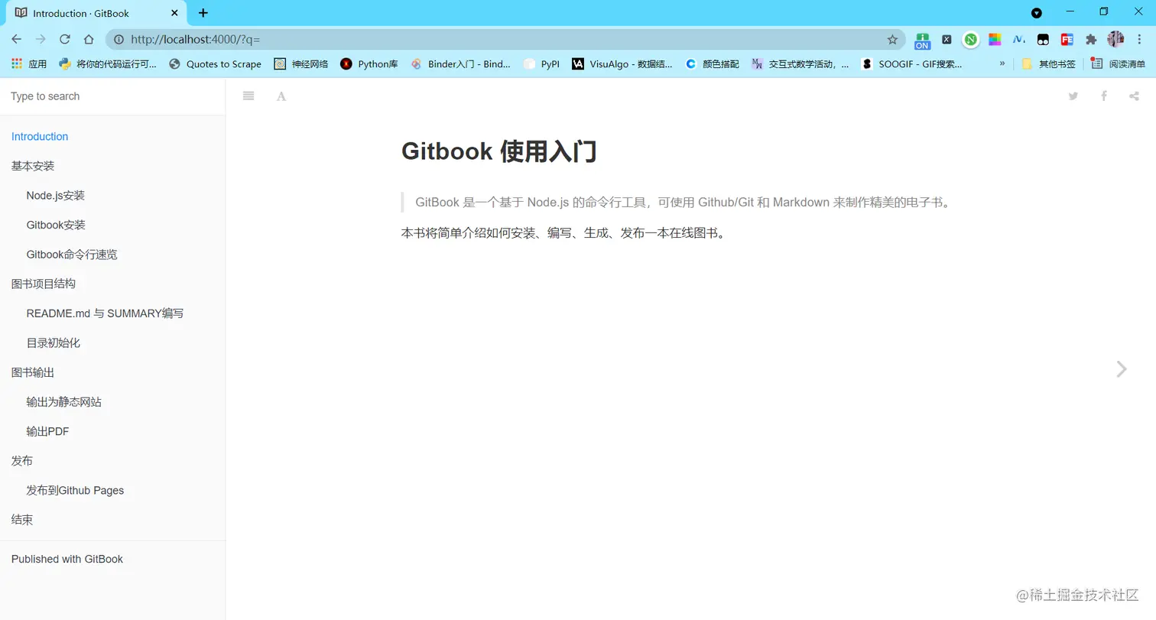Open the Apps (应用) bookmark shortcut
This screenshot has width=1156, height=620.
(29, 64)
